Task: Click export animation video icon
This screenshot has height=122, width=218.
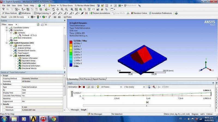Action: [149, 87]
